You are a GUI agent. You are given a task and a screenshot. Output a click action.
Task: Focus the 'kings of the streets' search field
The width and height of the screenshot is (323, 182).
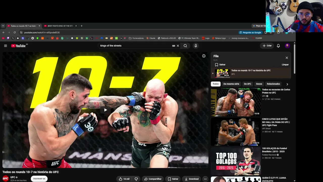[135, 46]
